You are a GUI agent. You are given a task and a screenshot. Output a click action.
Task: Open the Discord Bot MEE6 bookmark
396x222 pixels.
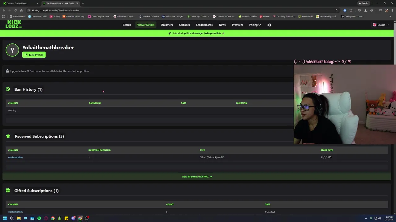tap(37, 16)
